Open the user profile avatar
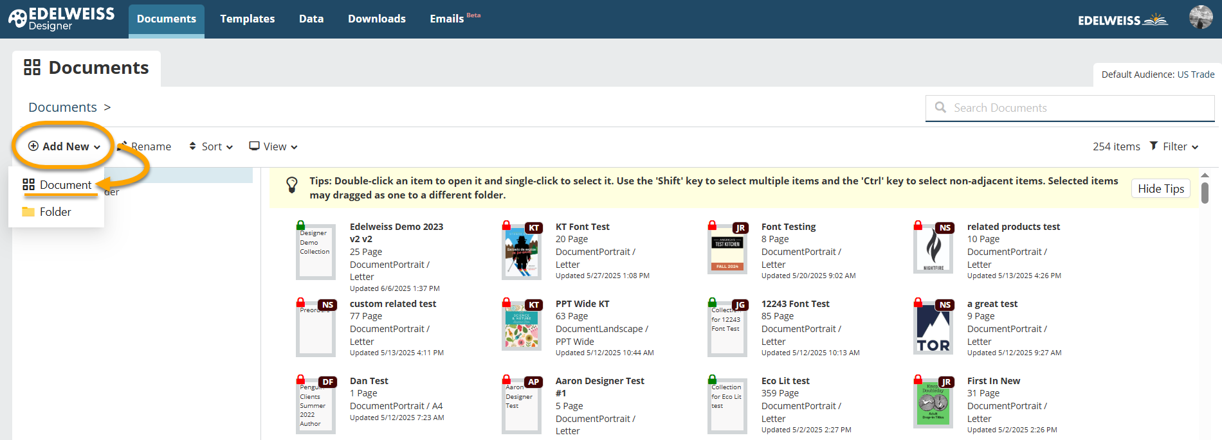 1200,17
